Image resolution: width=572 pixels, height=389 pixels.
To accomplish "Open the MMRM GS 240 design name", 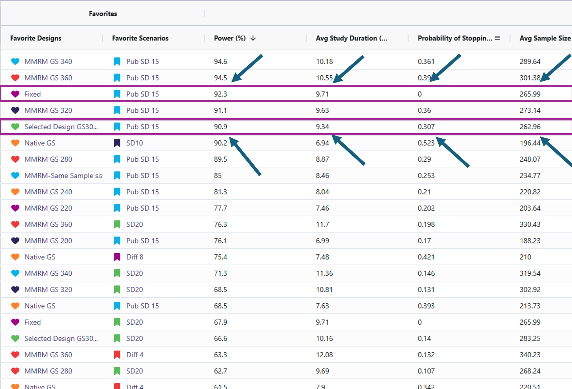I will pyautogui.click(x=48, y=192).
